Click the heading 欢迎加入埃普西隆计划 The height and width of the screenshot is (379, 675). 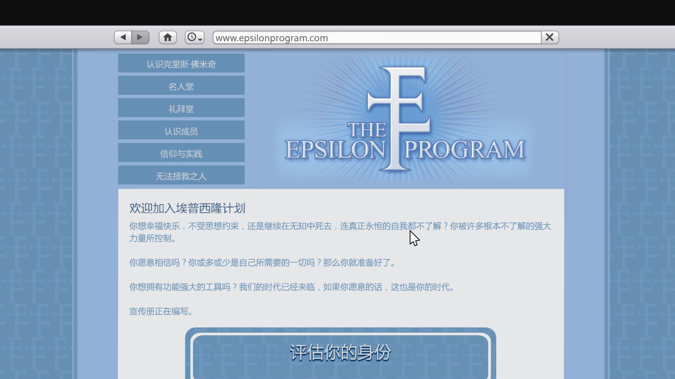pos(187,208)
